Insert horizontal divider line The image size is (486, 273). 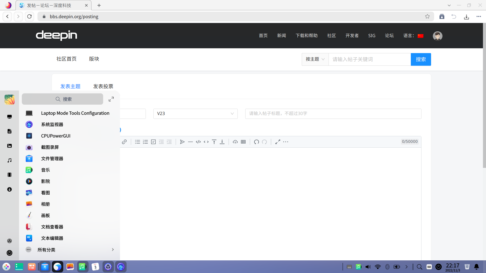(190, 142)
